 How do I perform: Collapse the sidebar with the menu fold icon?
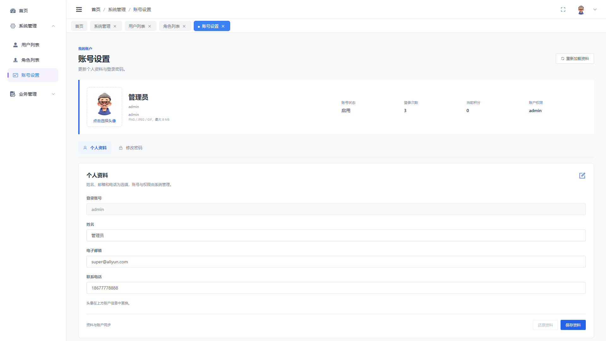coord(79,9)
